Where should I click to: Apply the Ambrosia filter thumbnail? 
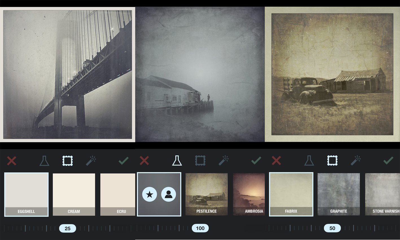(x=249, y=194)
